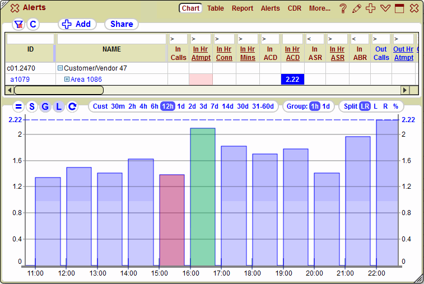
Task: Select the 2h time range
Action: (132, 106)
